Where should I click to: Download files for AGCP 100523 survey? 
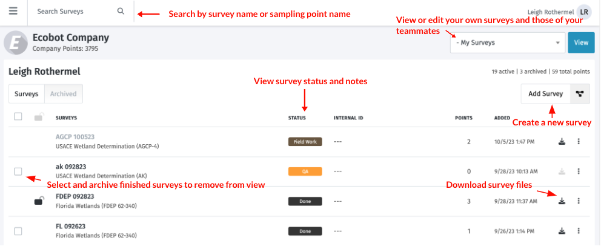pyautogui.click(x=562, y=142)
